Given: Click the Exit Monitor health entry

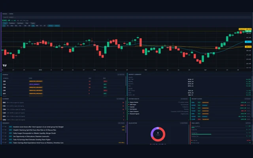Looking at the screenshot, I should 159,109.
